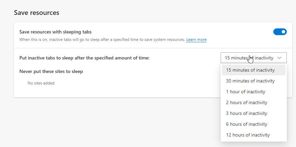Select the highlighted 15 minutes list option
296x147 pixels.
254,70
